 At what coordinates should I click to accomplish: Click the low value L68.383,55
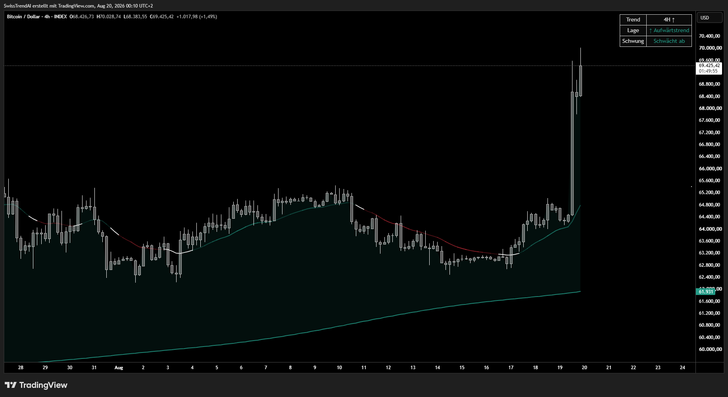[135, 17]
